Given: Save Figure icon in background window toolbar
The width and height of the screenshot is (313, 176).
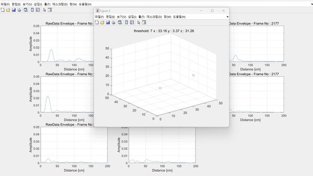Looking at the screenshot, I should [x=14, y=10].
